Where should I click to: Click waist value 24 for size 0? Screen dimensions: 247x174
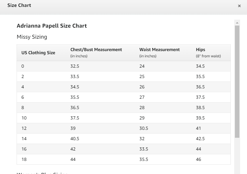pos(142,66)
